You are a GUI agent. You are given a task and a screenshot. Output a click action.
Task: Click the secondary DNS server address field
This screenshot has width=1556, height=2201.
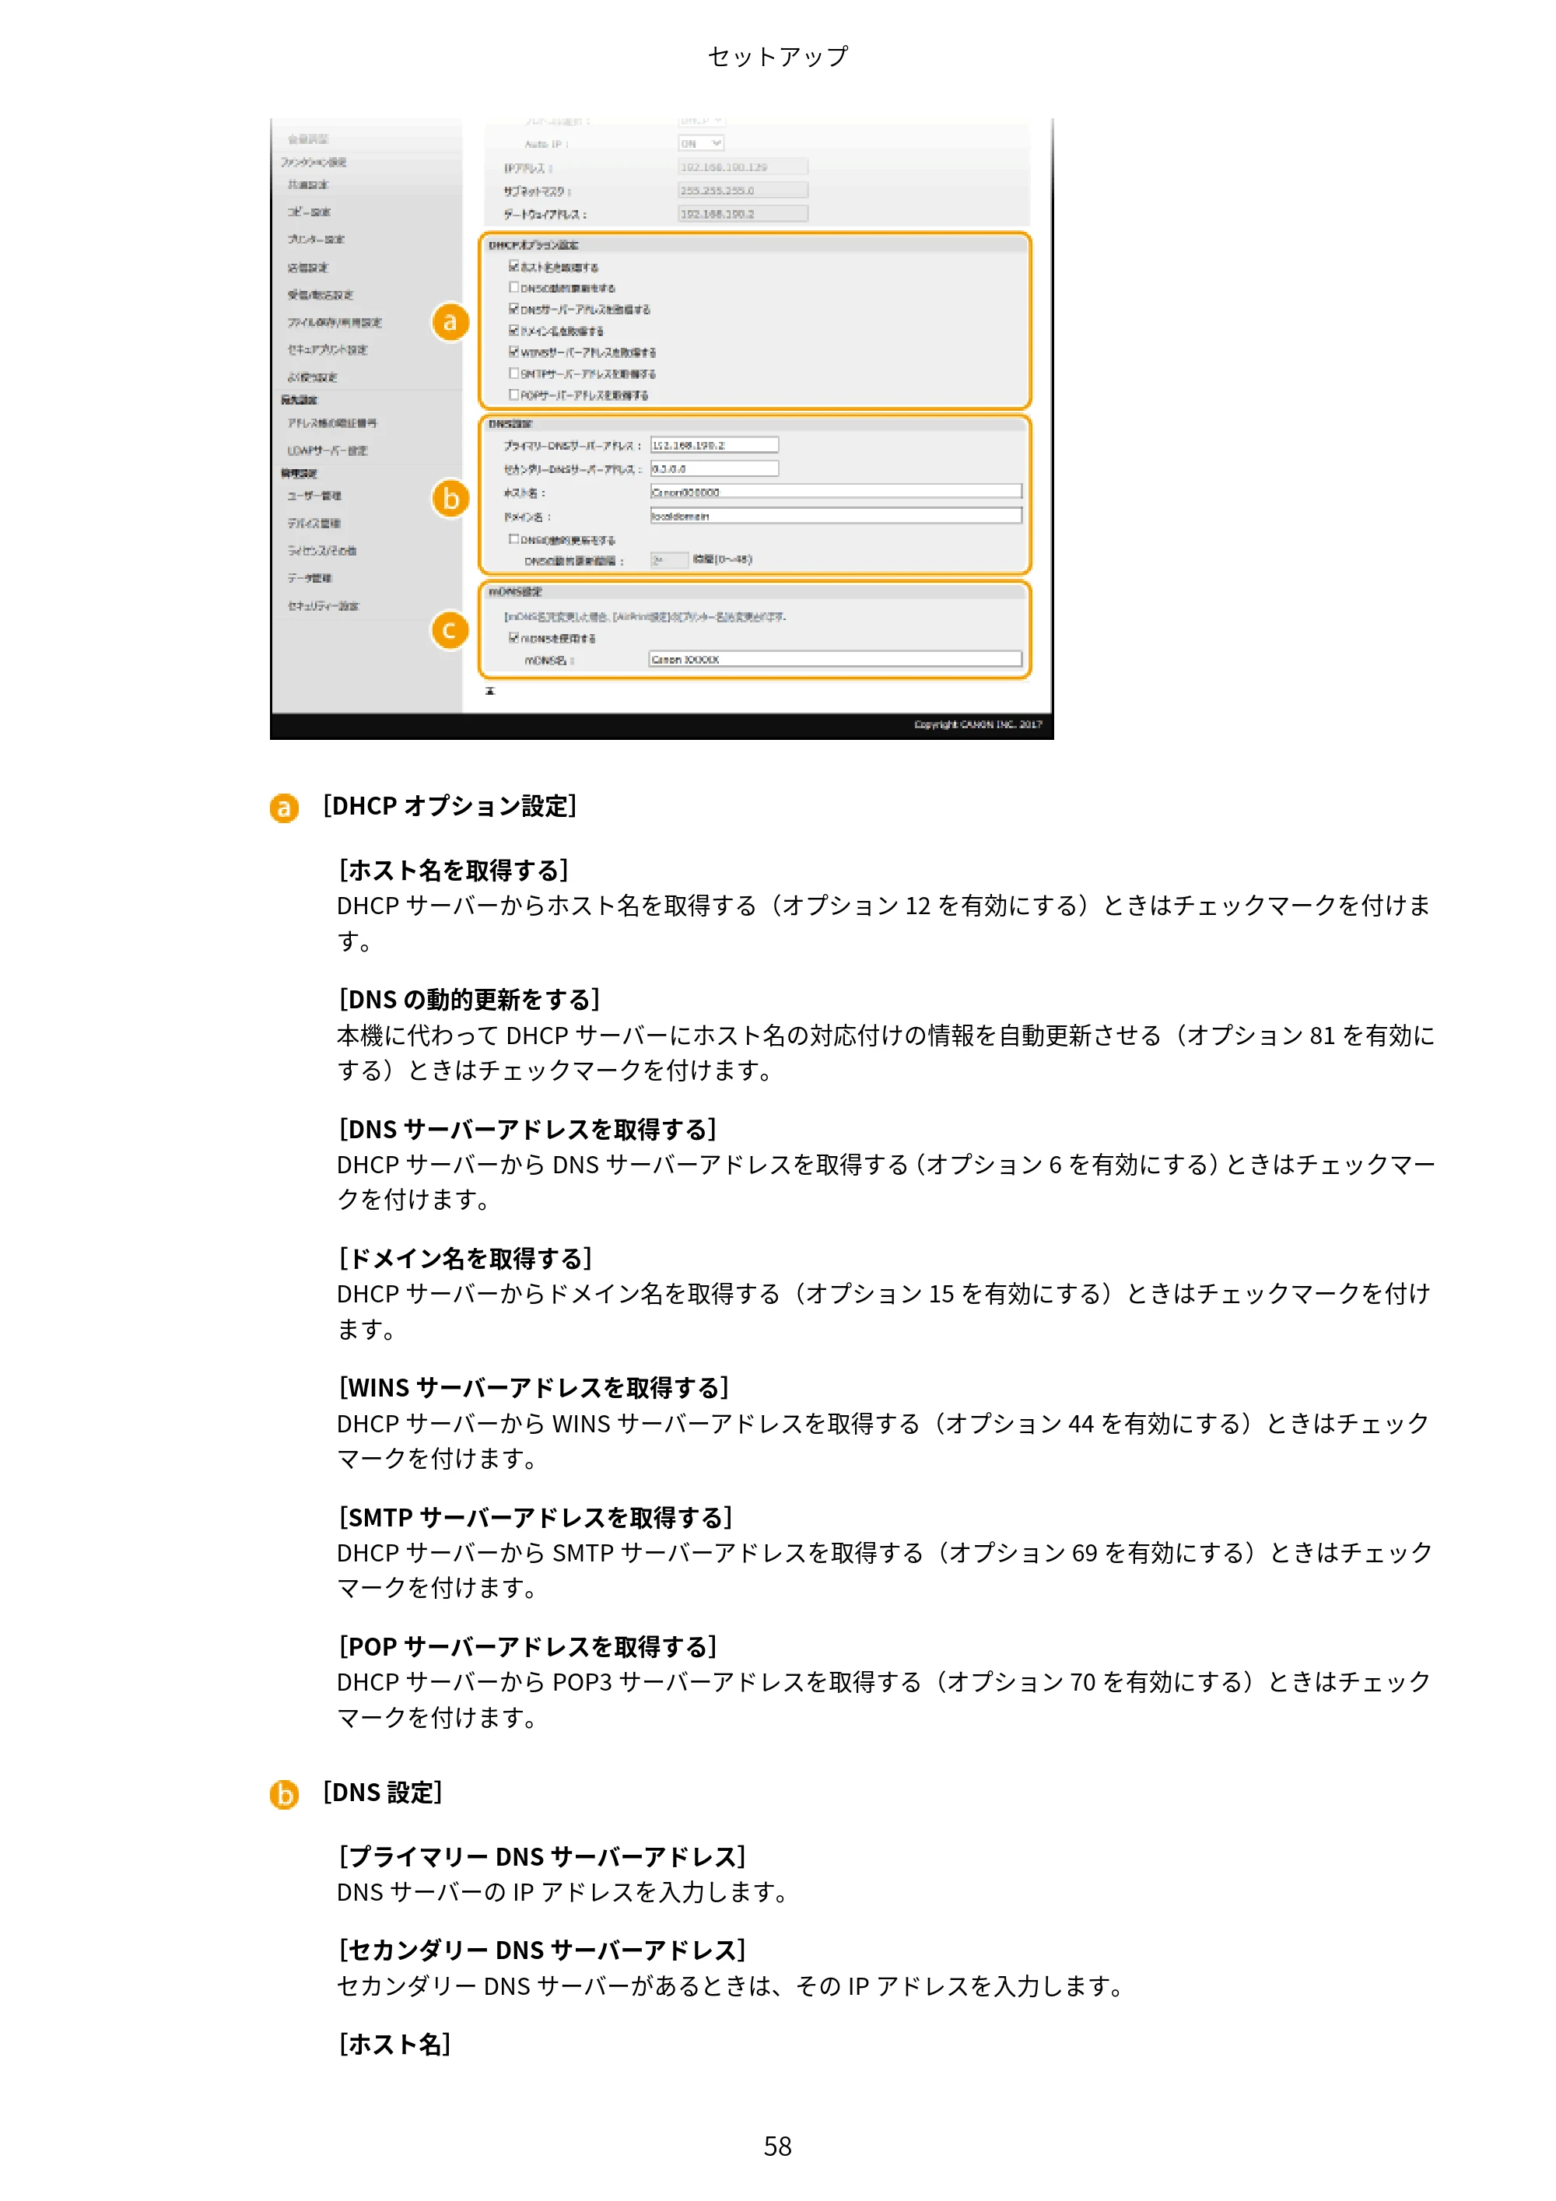click(714, 469)
